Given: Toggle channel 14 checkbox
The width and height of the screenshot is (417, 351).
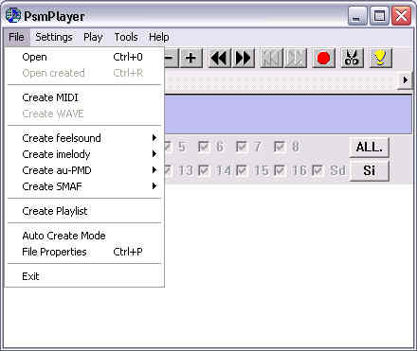Looking at the screenshot, I should [203, 170].
